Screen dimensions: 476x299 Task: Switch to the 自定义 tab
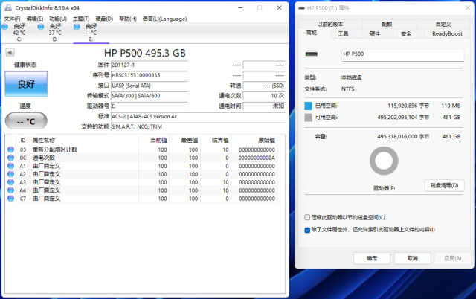tap(443, 24)
